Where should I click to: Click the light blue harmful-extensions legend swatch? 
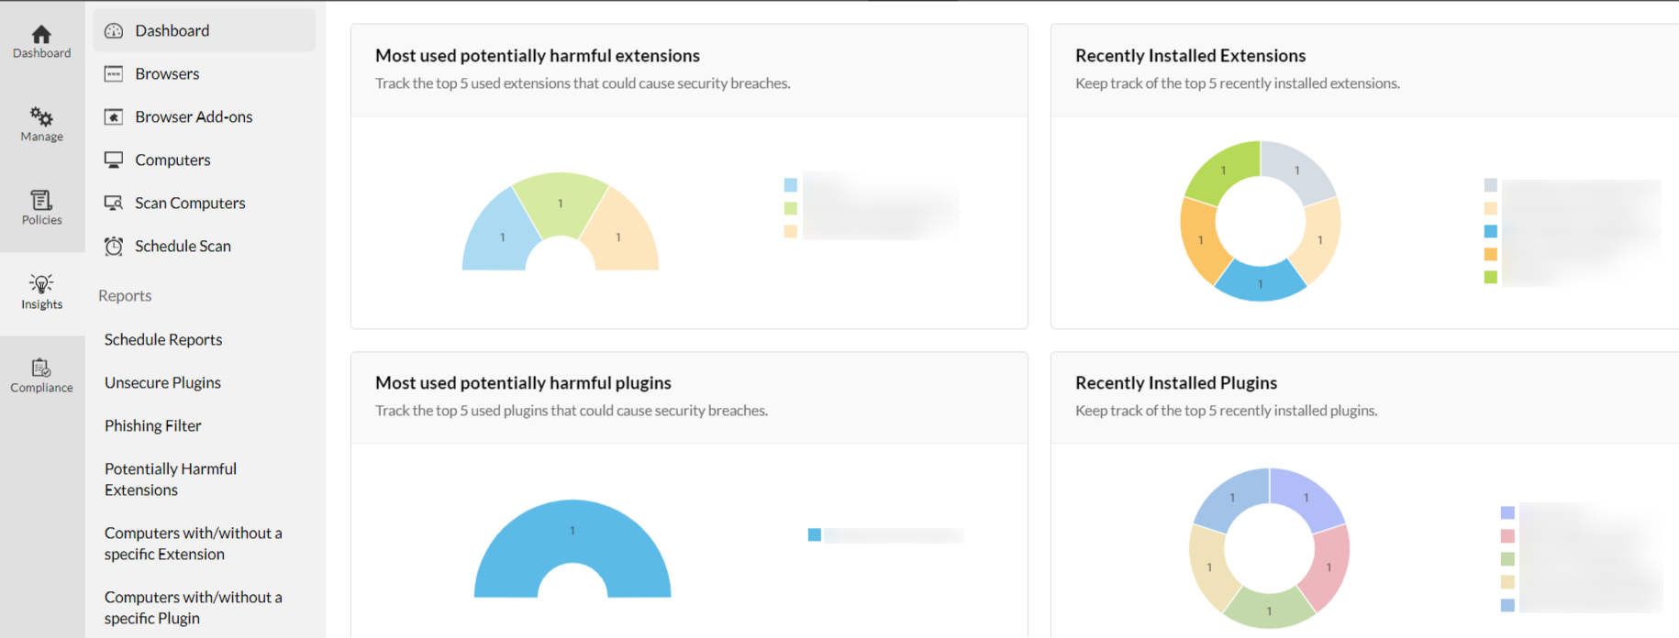[x=791, y=185]
